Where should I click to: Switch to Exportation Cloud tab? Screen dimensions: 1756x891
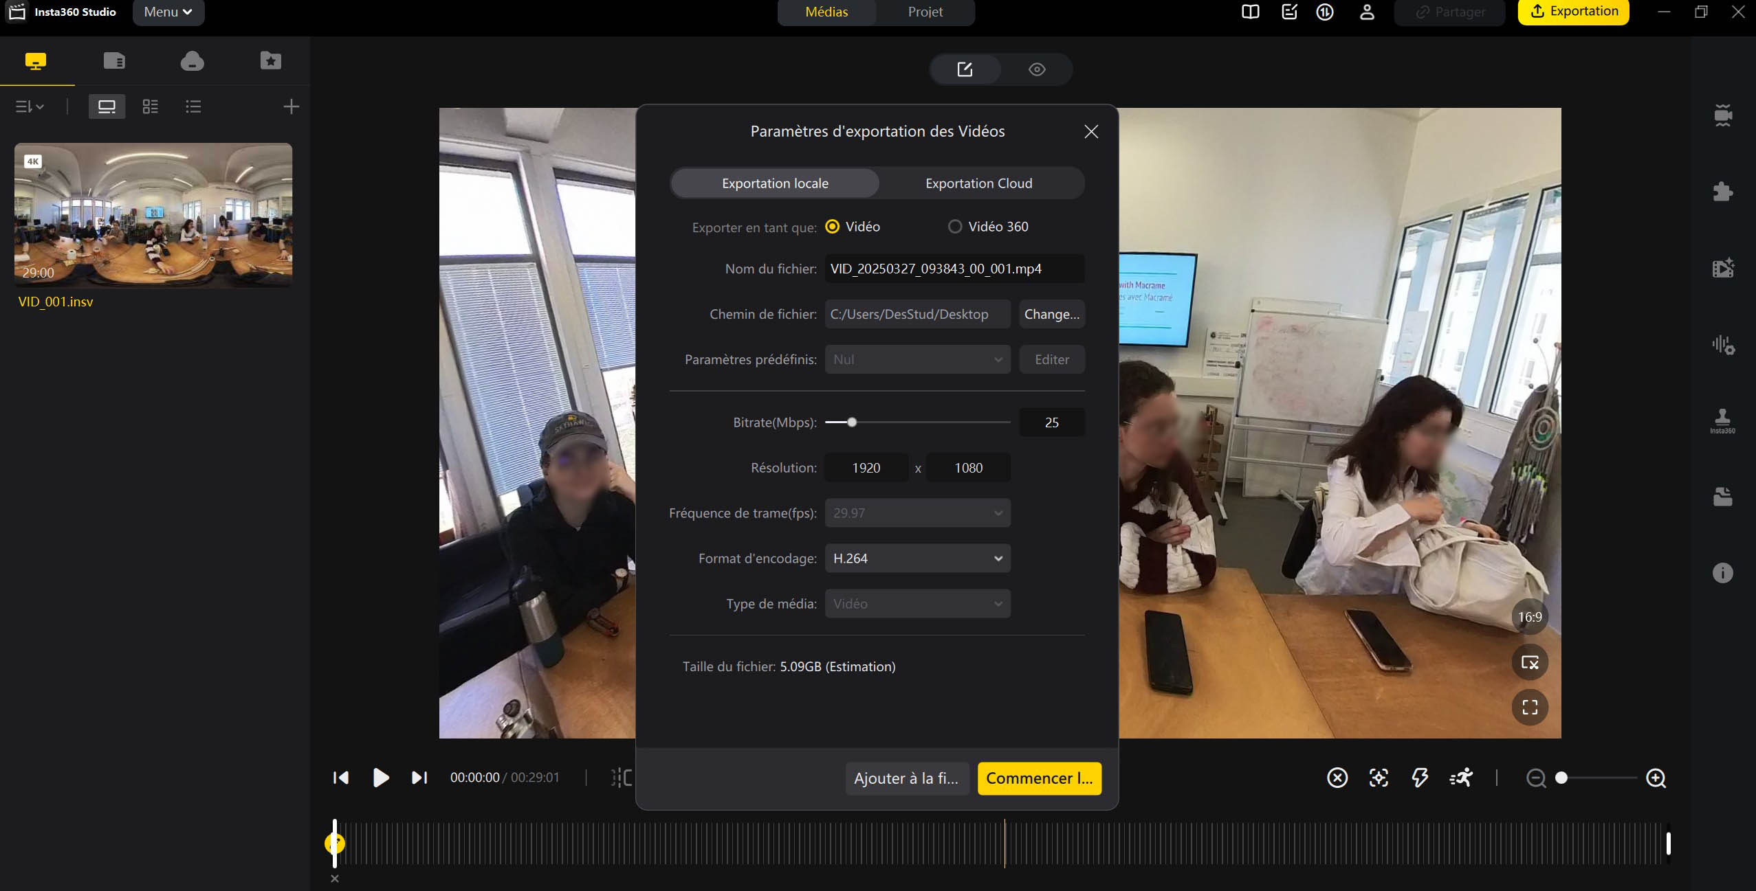[978, 183]
